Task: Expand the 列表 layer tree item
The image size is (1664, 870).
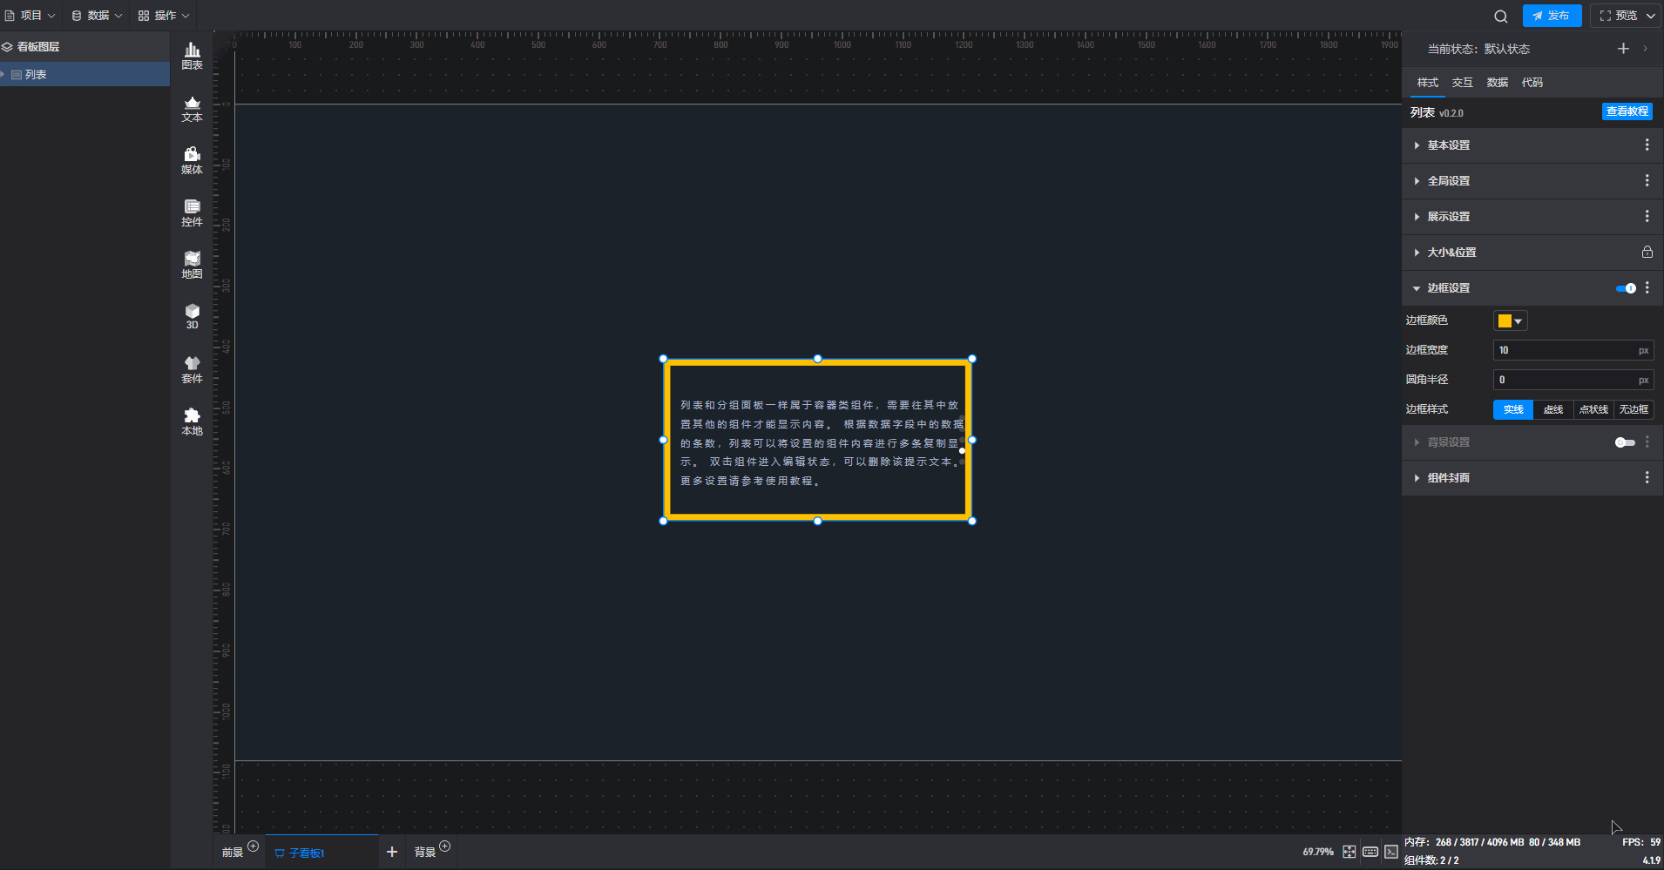Action: [x=3, y=75]
